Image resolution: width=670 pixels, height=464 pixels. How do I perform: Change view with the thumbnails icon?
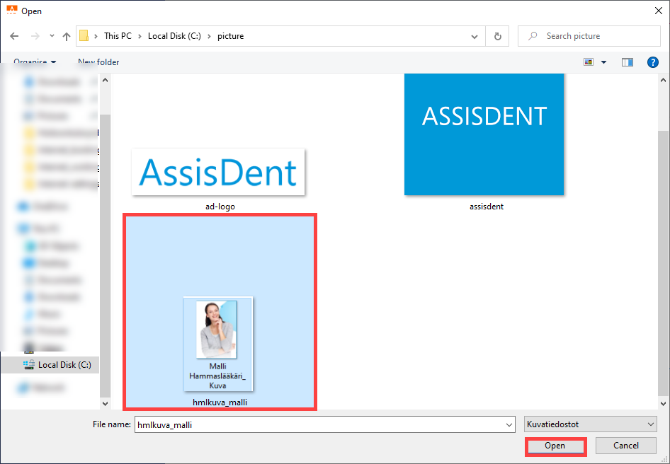tap(589, 62)
